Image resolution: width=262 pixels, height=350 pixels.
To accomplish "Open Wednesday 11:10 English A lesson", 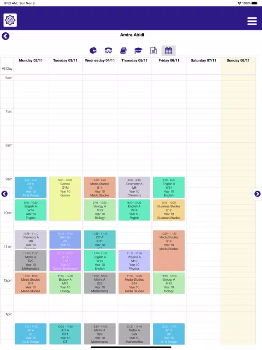I will [100, 261].
